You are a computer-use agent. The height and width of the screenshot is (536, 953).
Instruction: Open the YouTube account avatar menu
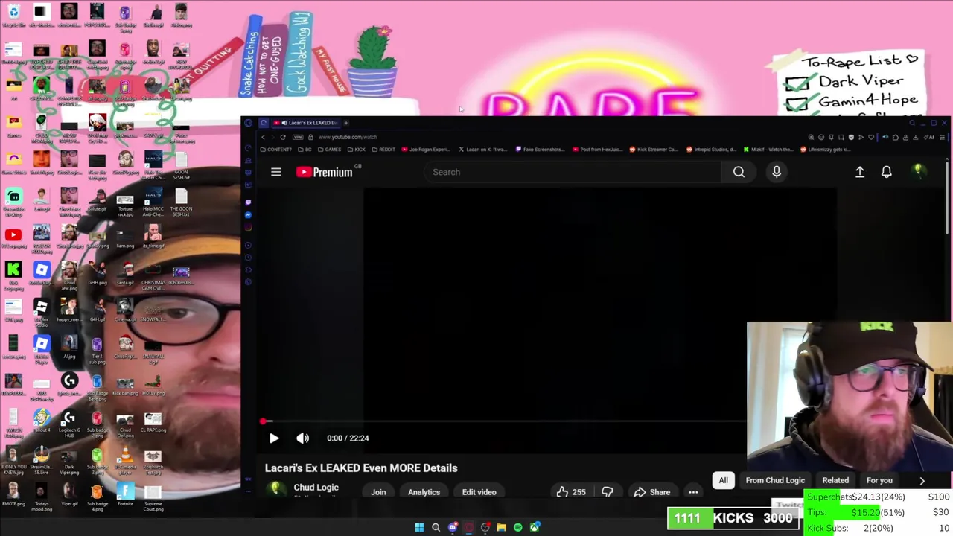click(x=918, y=171)
